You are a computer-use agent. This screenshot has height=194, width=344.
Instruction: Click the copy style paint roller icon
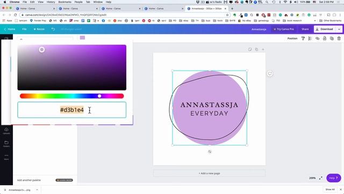point(303,38)
